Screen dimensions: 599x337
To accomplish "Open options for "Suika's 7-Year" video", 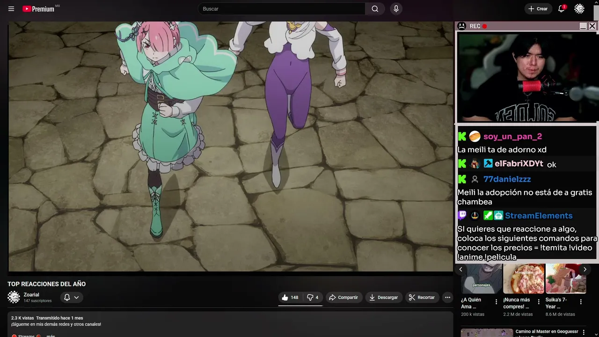I will tap(581, 302).
